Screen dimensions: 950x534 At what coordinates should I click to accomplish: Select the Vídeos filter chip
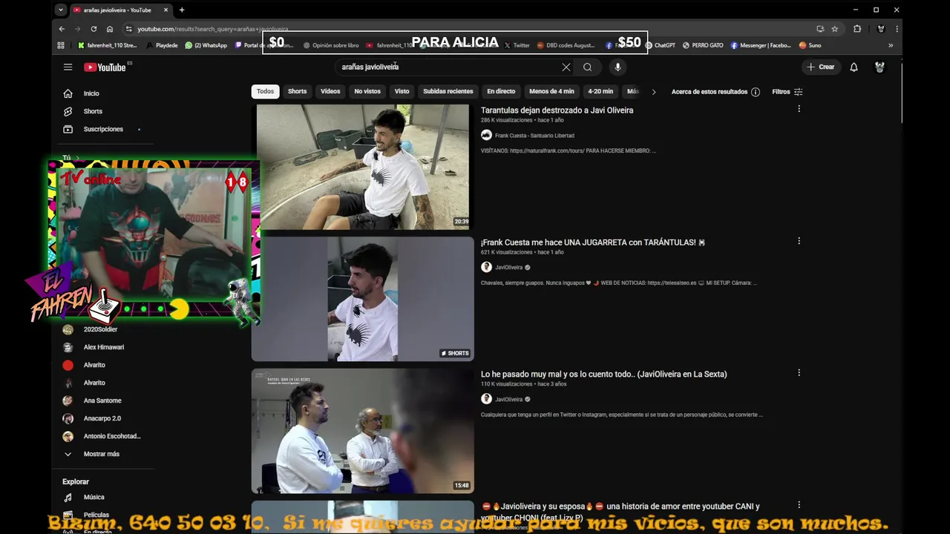pos(330,91)
